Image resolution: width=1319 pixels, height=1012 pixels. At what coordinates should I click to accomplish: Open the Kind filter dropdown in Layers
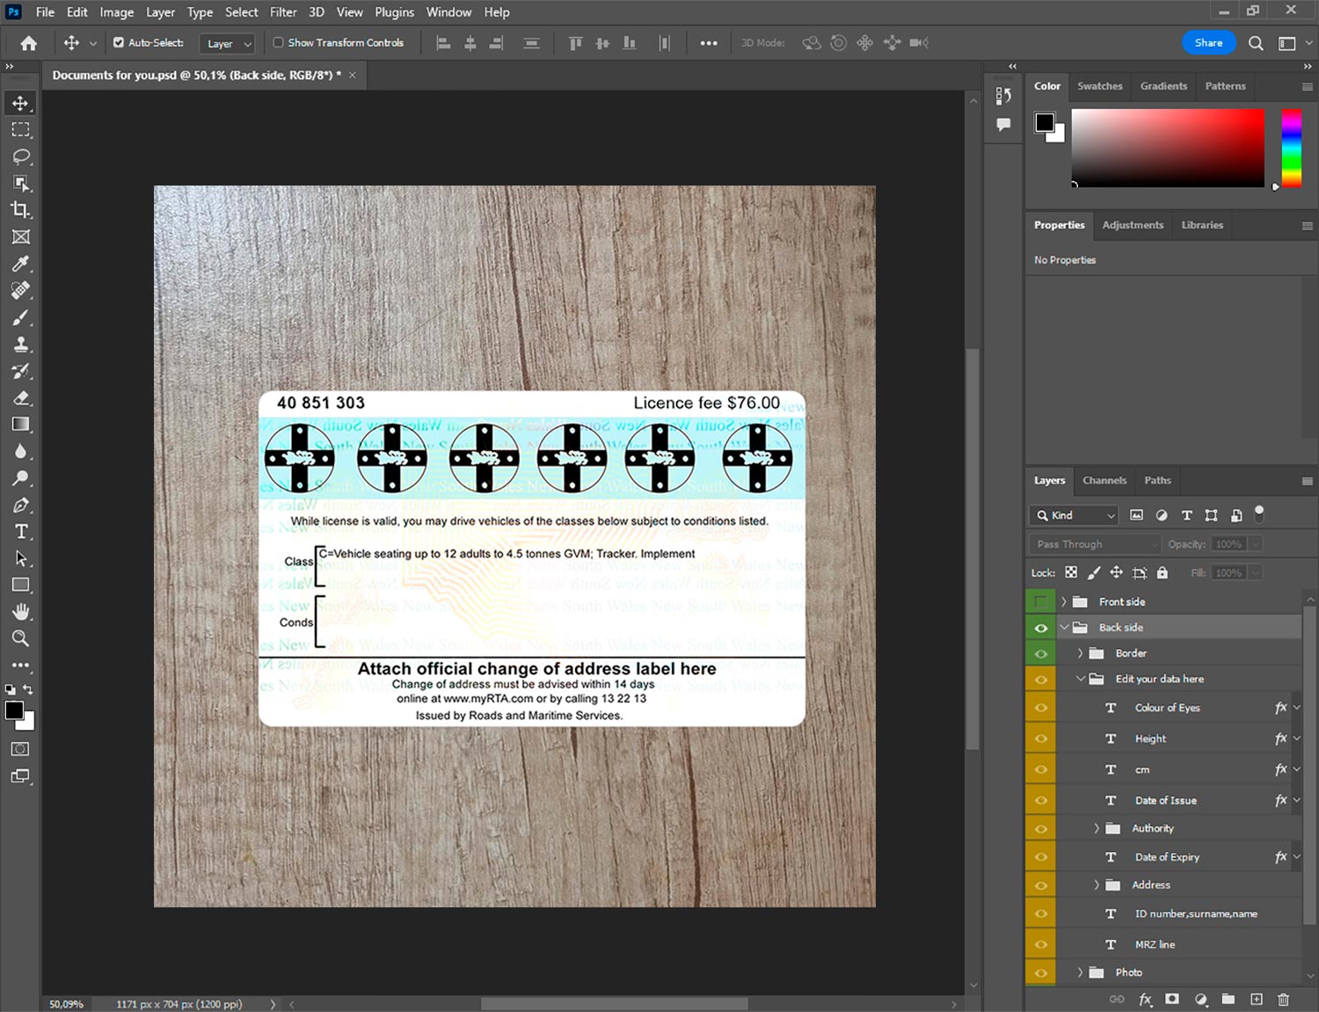(1075, 515)
